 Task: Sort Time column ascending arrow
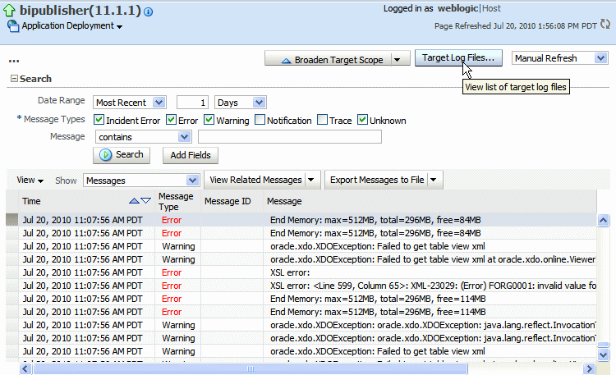point(134,201)
